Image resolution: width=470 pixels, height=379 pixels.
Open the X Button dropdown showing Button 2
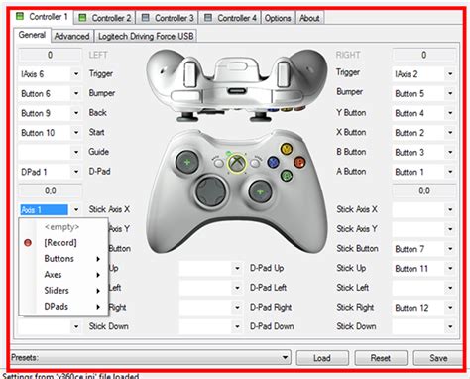tap(424, 133)
